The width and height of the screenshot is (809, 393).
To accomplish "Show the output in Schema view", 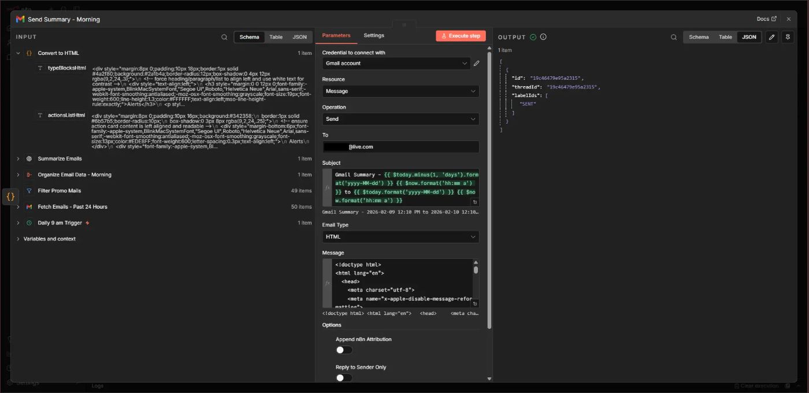I will [x=699, y=37].
